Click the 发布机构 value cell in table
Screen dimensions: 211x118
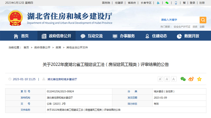(x=79, y=98)
